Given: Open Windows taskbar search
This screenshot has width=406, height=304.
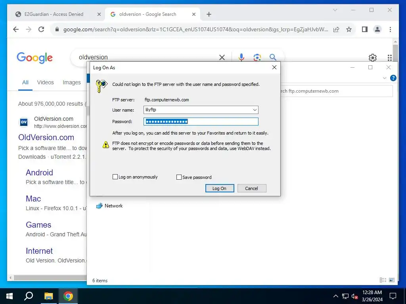Looking at the screenshot, I should (29, 296).
